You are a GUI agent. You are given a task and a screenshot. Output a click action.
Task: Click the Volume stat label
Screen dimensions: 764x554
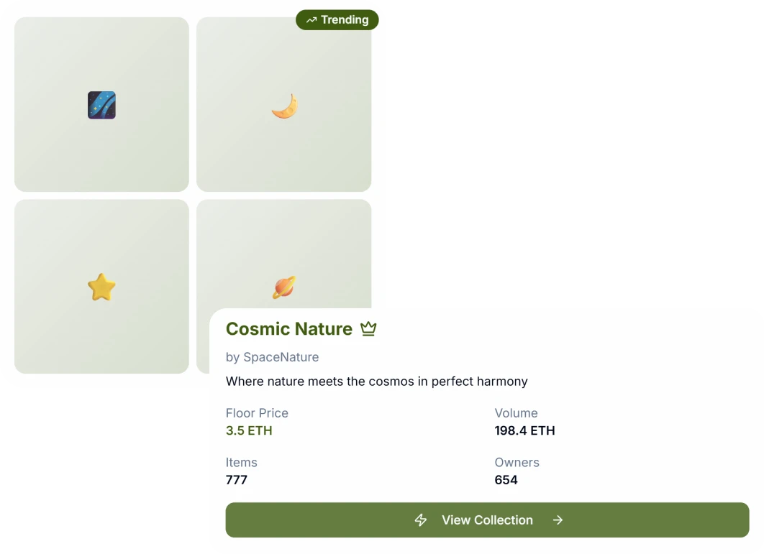coord(516,413)
